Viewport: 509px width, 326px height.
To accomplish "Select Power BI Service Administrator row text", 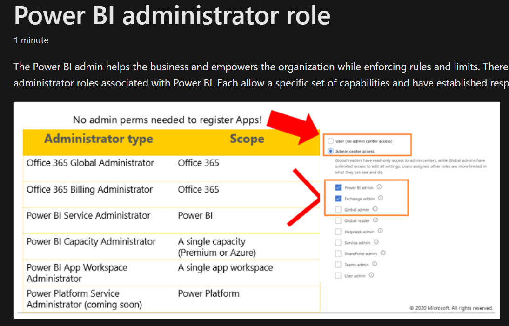I will point(88,215).
